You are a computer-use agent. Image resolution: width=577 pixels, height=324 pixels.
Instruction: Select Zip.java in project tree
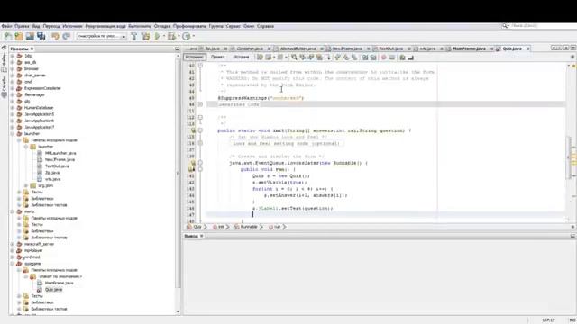pyautogui.click(x=52, y=173)
